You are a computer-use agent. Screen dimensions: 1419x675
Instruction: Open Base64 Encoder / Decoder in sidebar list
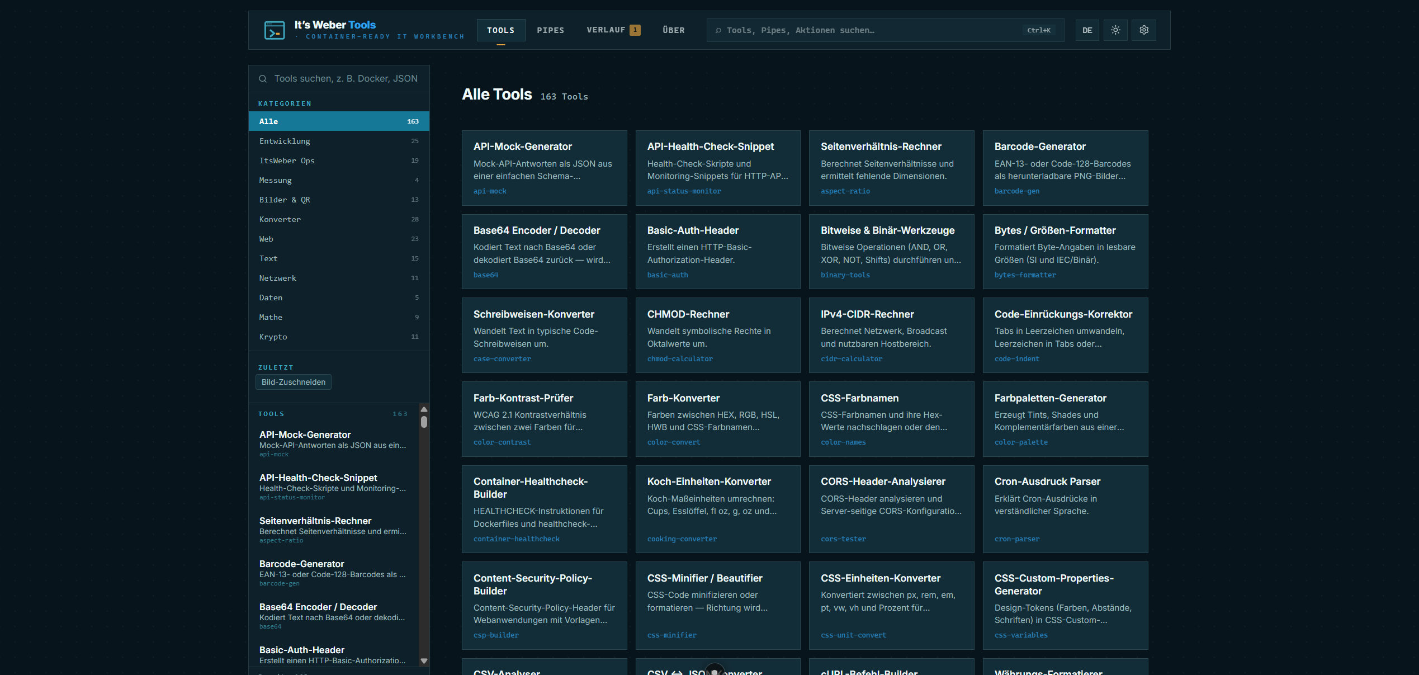334,616
